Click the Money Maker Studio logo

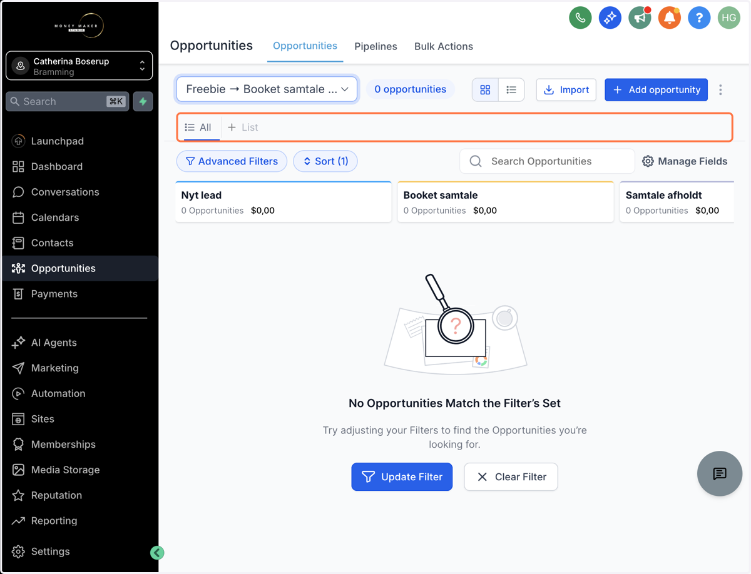79,26
